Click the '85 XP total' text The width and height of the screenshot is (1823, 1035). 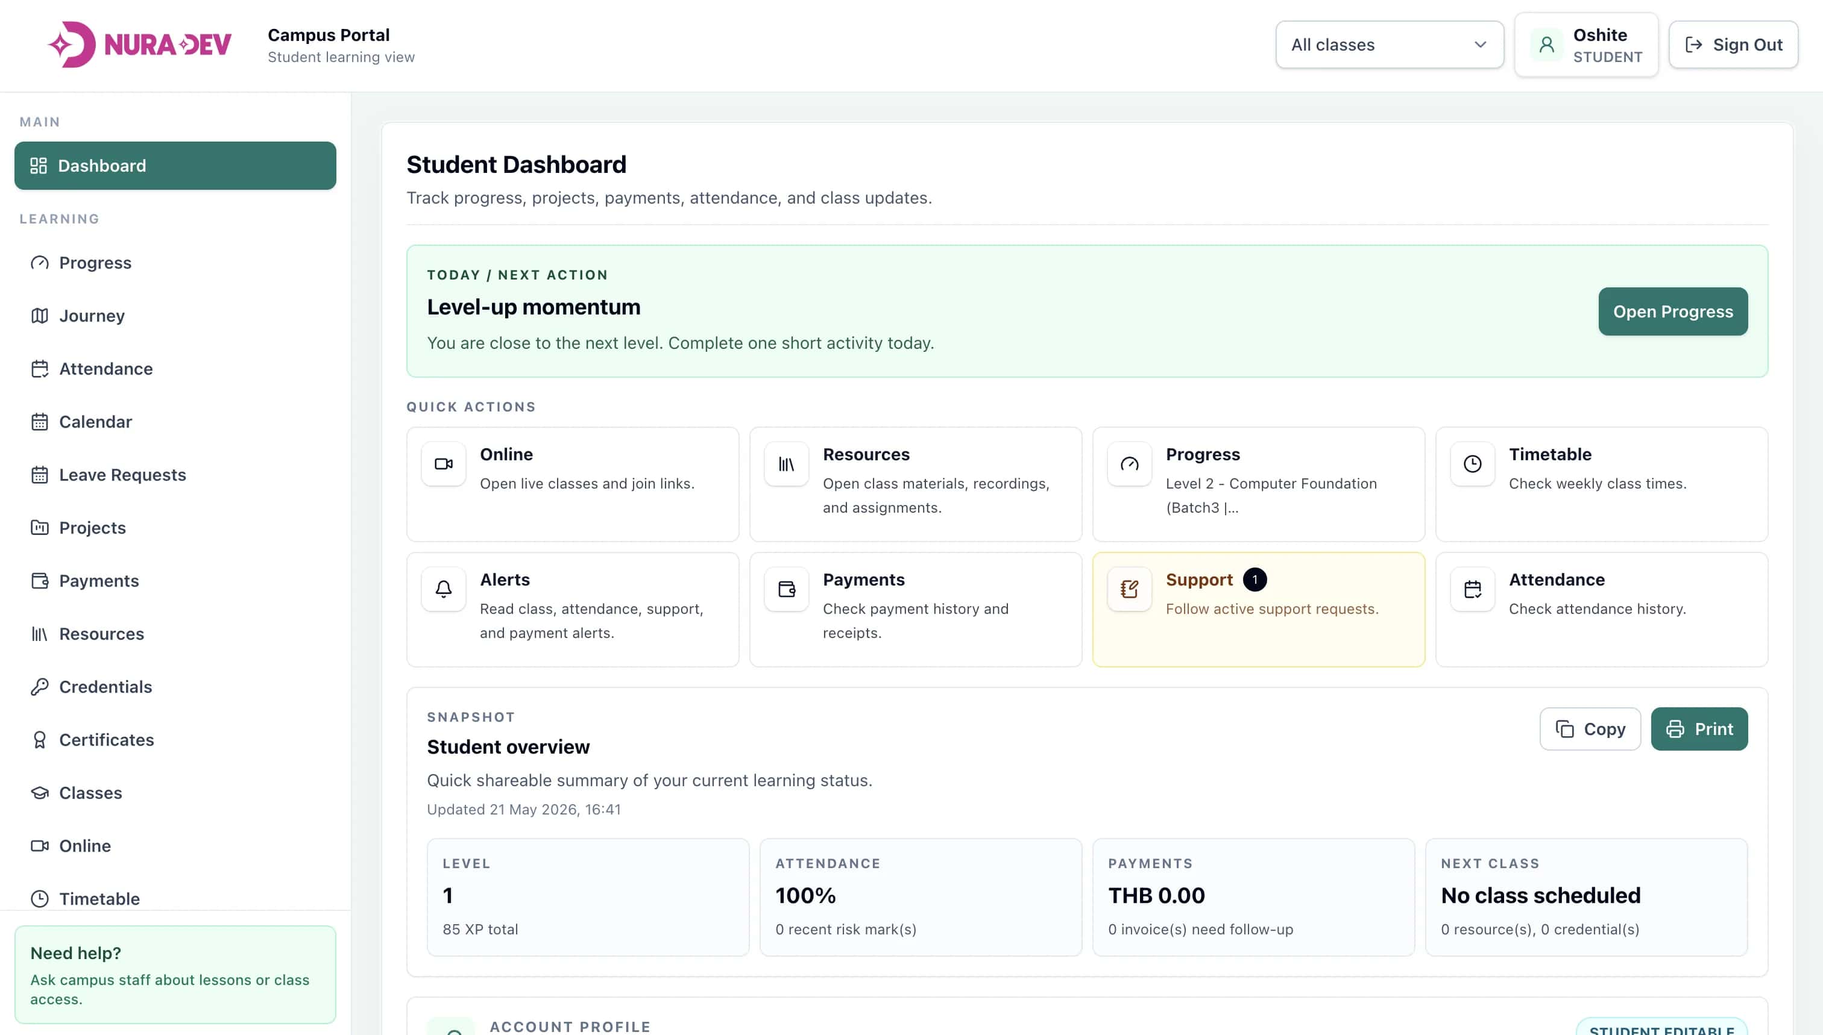tap(480, 929)
